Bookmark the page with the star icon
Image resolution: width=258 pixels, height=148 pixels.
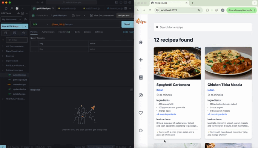coord(199,10)
